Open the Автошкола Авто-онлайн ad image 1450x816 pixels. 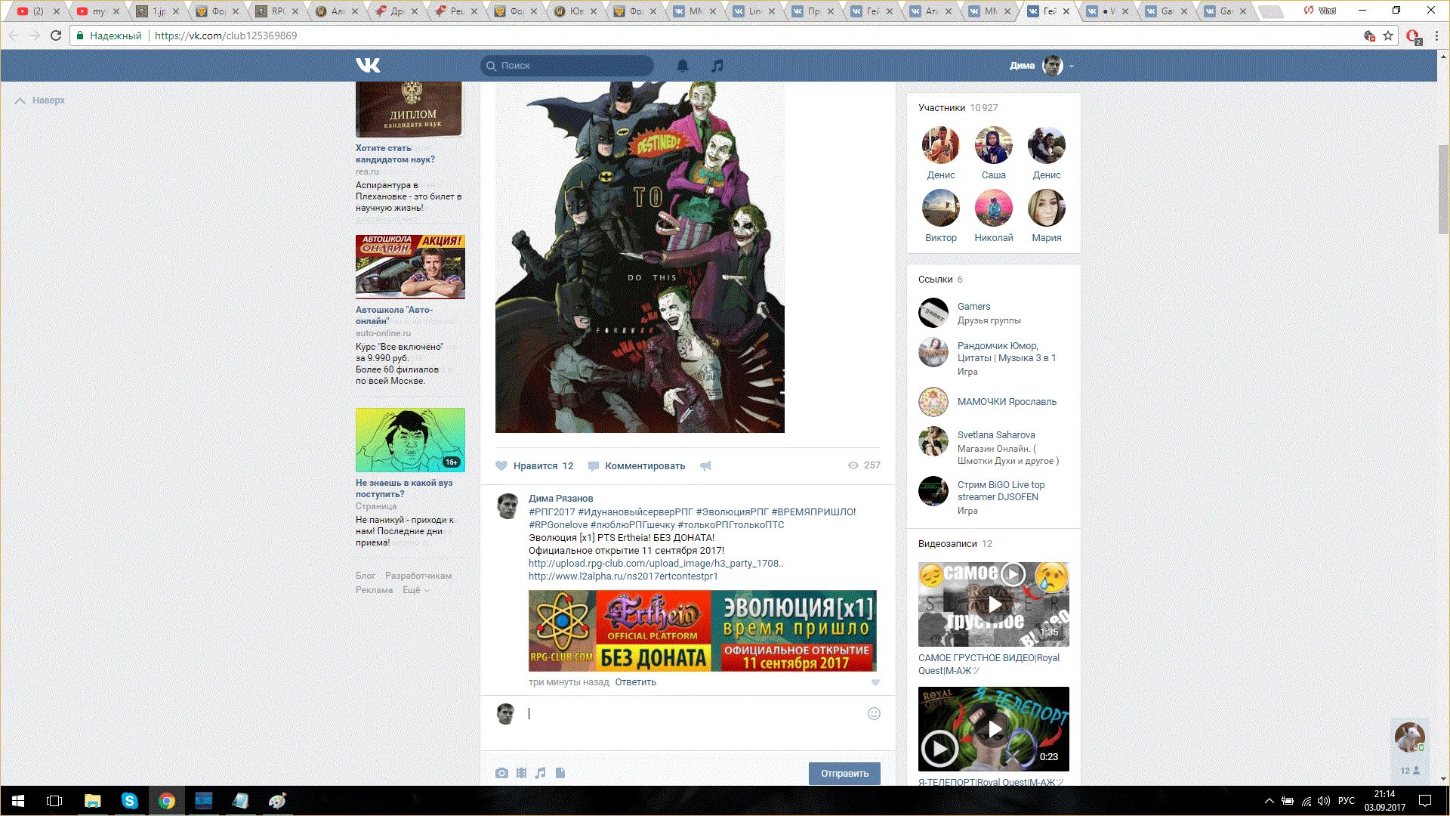(410, 267)
